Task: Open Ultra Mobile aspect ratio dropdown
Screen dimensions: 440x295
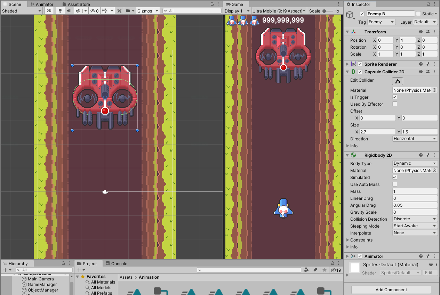Action: pyautogui.click(x=279, y=11)
